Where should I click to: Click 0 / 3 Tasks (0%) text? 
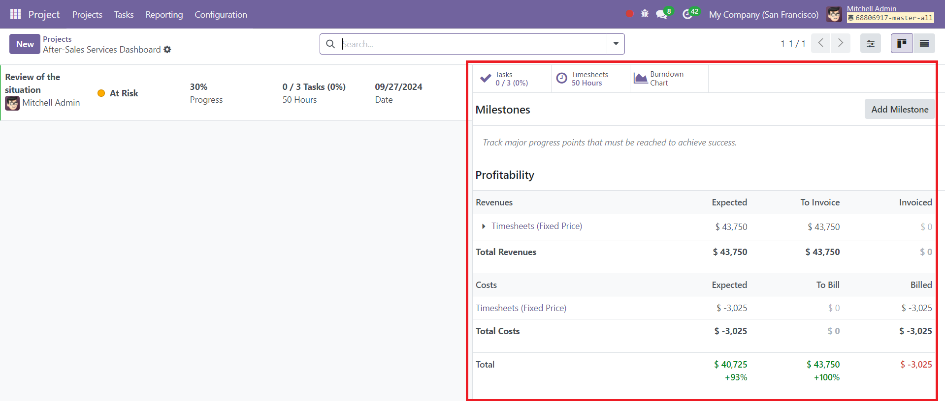coord(314,87)
